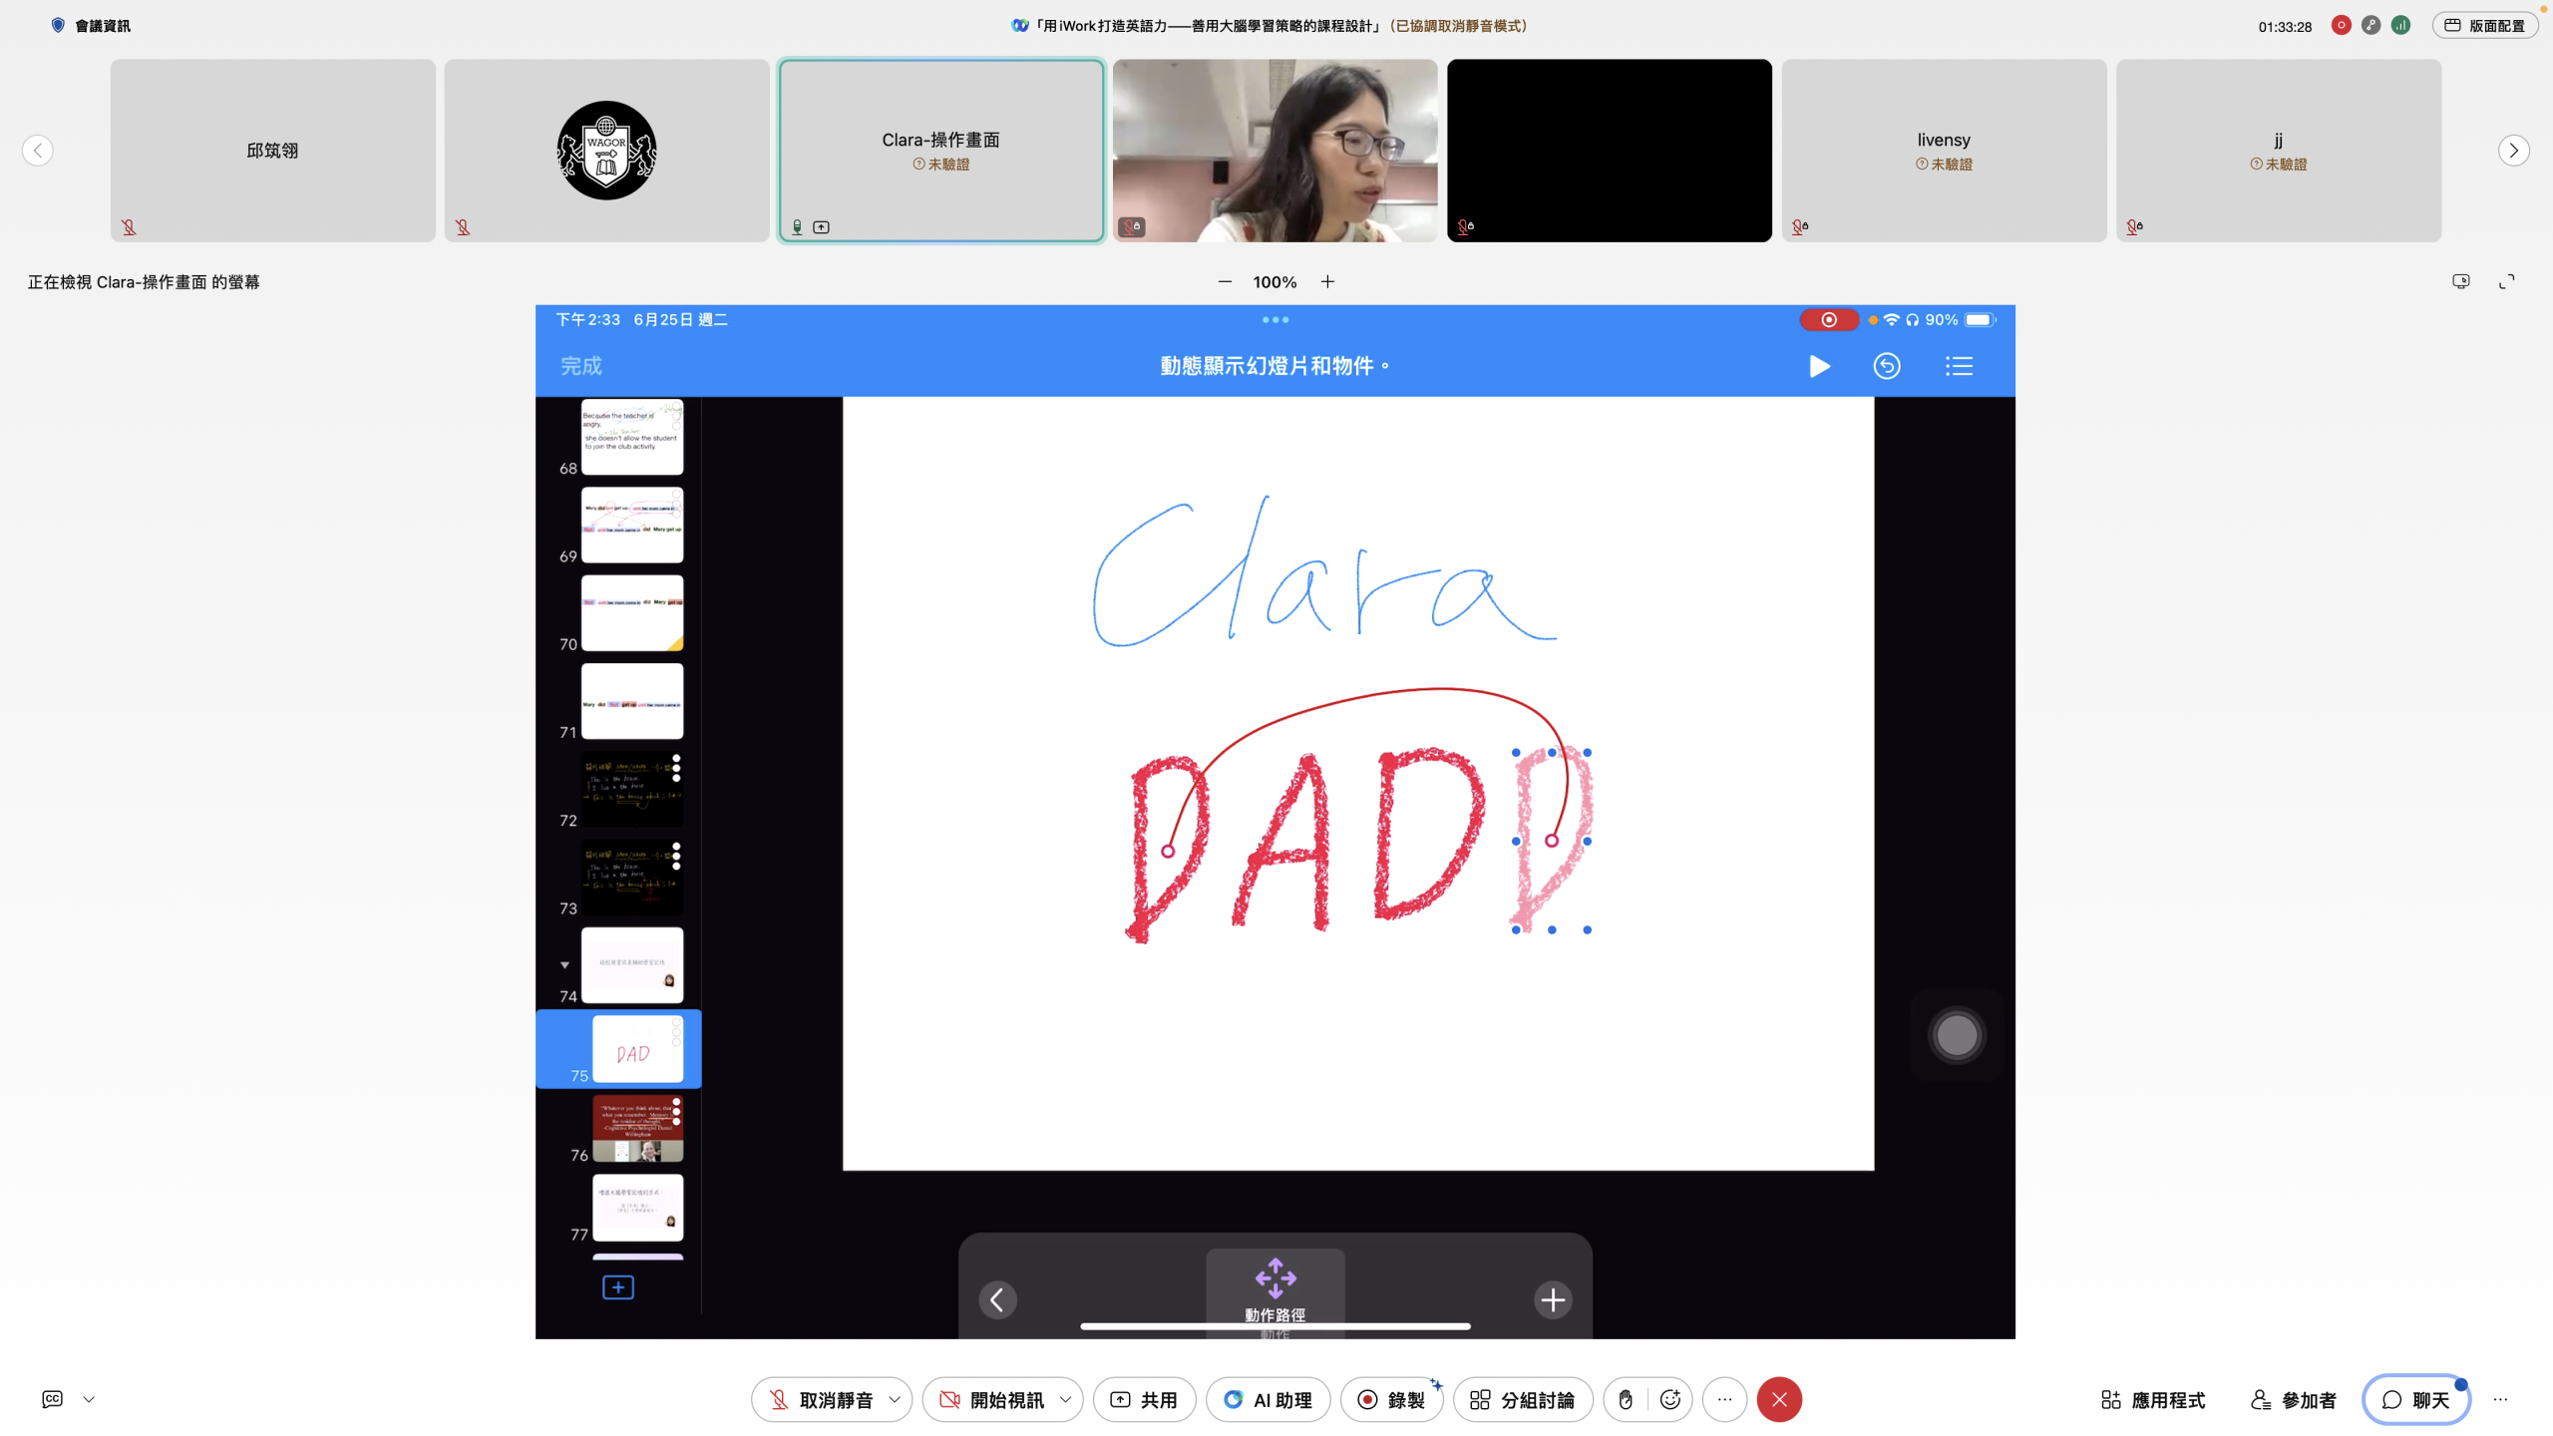Open the 參加者 participants panel
The height and width of the screenshot is (1436, 2553).
[x=2294, y=1399]
